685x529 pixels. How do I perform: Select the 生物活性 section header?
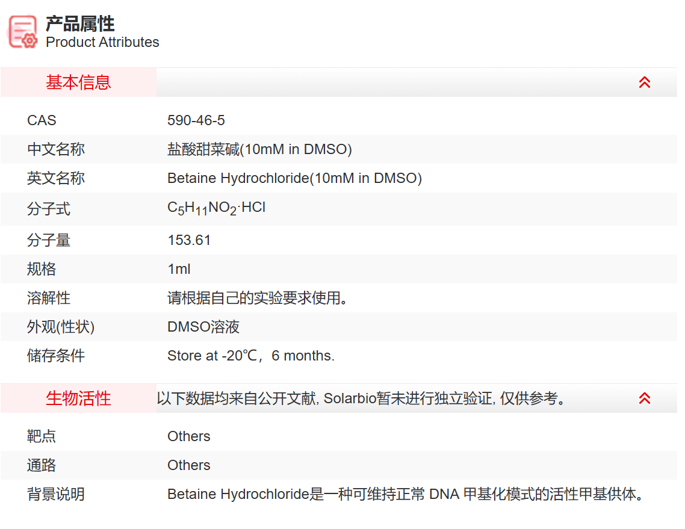click(x=78, y=398)
